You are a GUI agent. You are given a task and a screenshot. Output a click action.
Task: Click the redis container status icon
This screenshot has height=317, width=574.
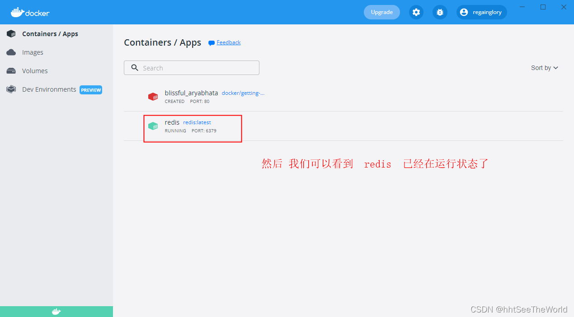(153, 126)
